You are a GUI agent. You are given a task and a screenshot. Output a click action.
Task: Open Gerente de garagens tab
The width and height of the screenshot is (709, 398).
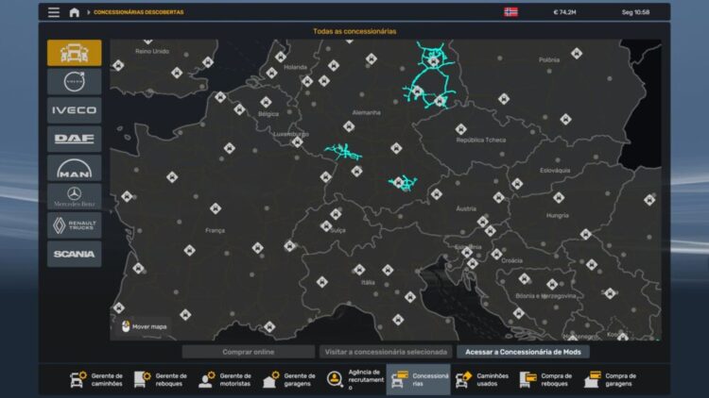coord(289,379)
